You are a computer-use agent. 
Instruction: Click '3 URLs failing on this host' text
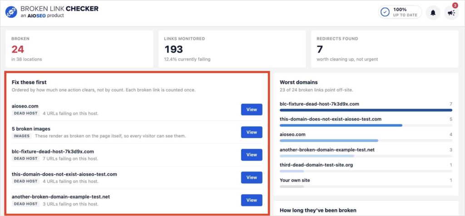70,204
